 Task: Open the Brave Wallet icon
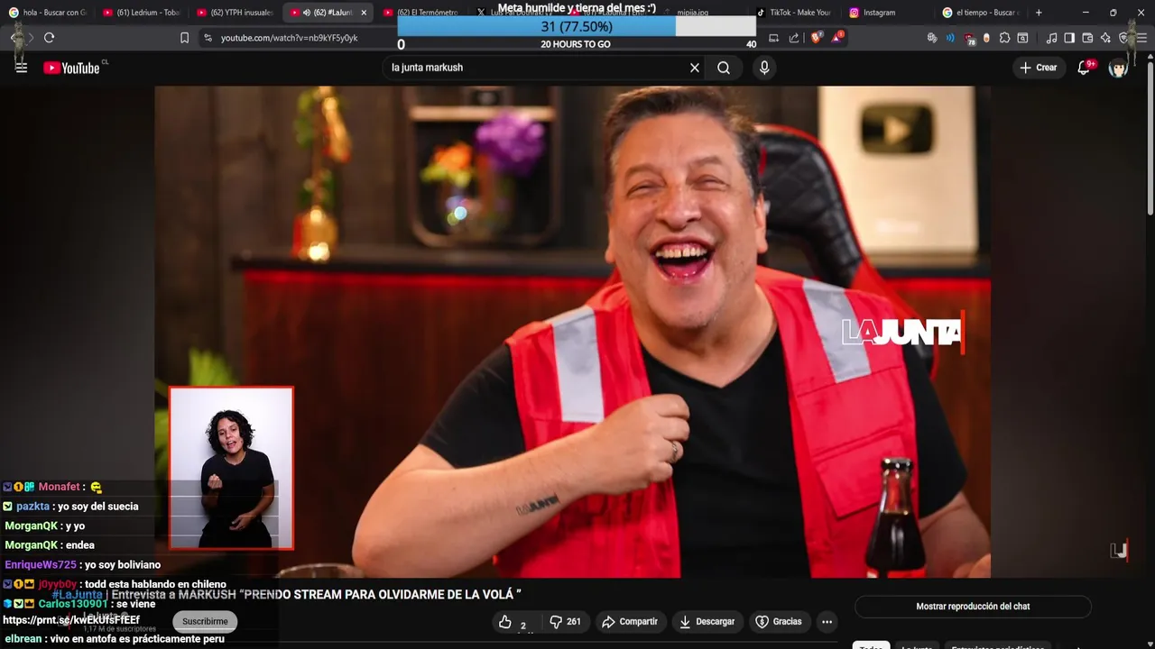tap(1087, 38)
